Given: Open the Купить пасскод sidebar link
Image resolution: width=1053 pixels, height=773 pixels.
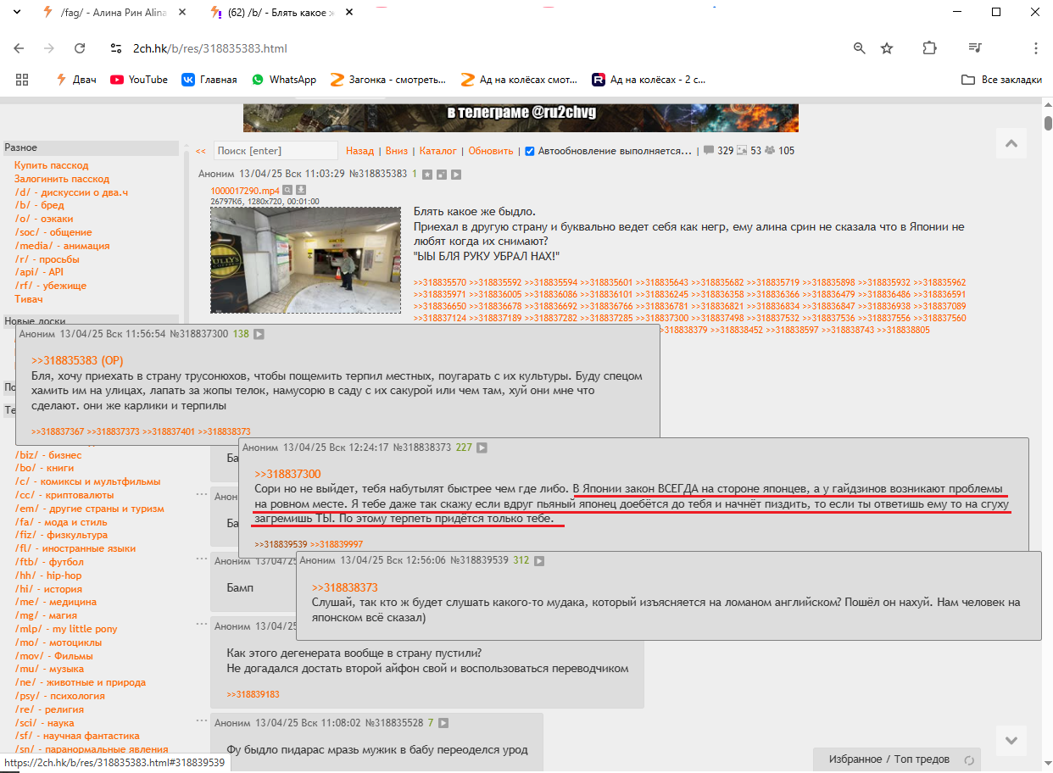Looking at the screenshot, I should (52, 165).
